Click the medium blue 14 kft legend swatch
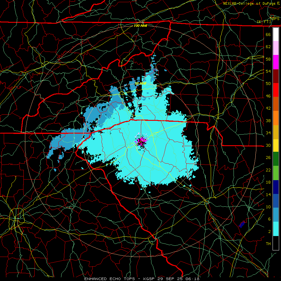Image resolution: width=281 pixels, height=281 pixels. (x=276, y=201)
